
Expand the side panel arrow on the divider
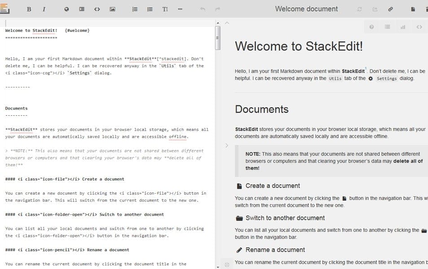(227, 145)
